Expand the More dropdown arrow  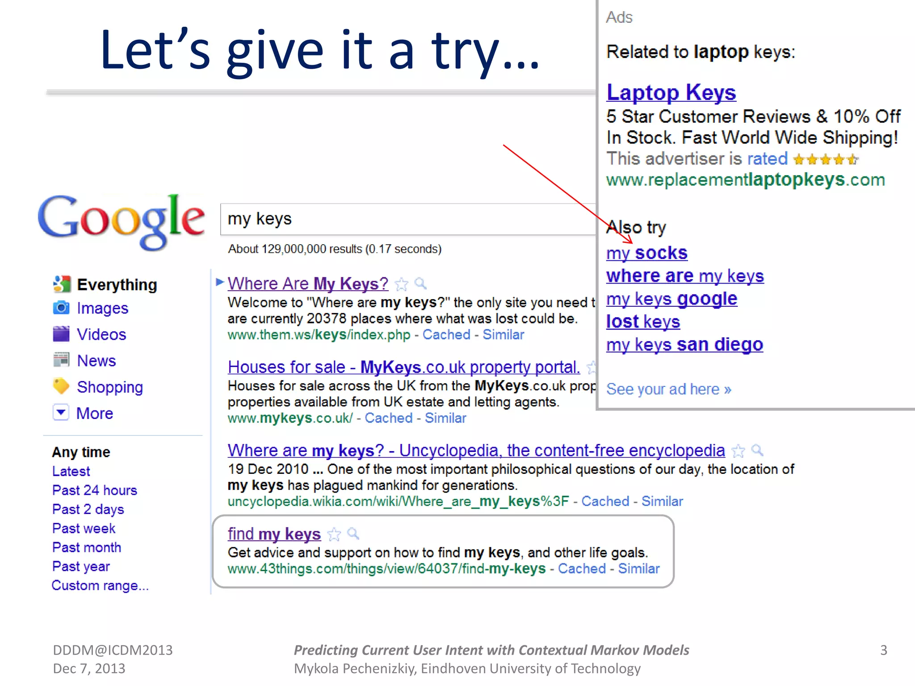61,412
